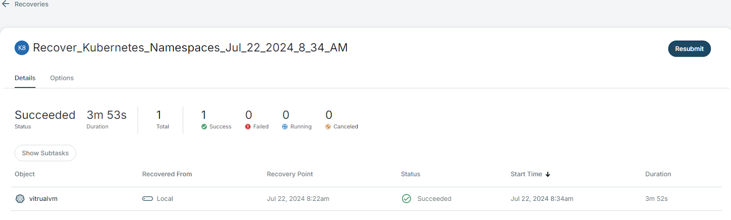The width and height of the screenshot is (731, 220).
Task: Switch to the Options tab
Action: point(62,78)
